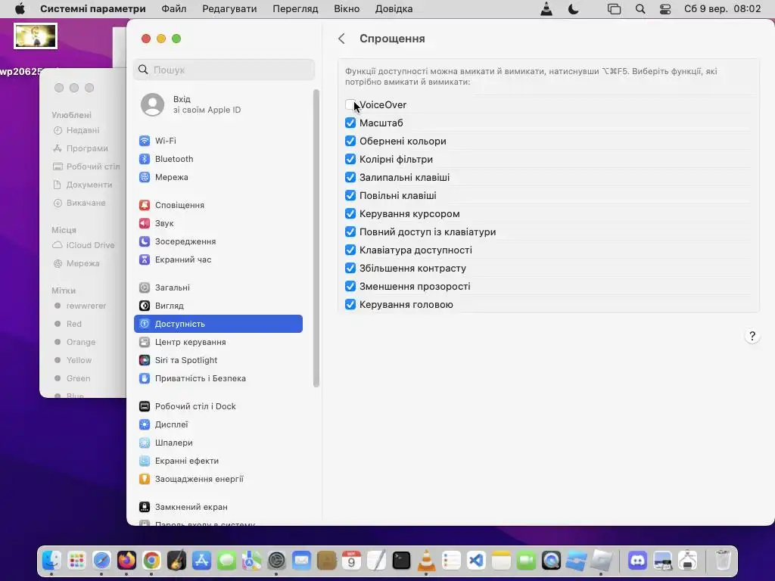Click the VLC cone in menu bar
775x581 pixels.
(546, 9)
